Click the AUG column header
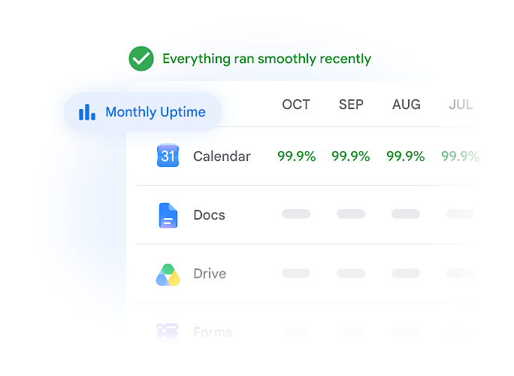The height and width of the screenshot is (376, 514). (x=406, y=105)
